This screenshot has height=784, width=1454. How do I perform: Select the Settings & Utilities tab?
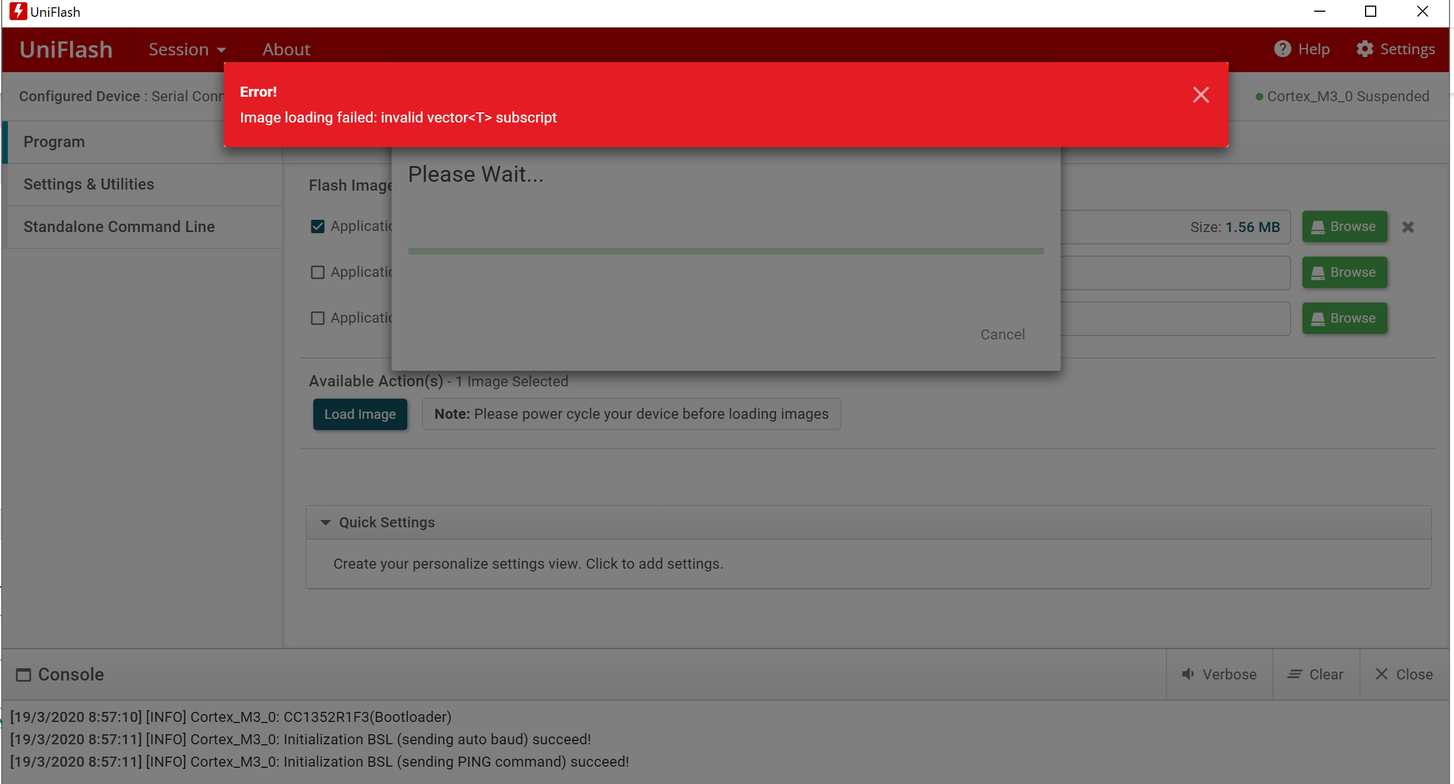88,185
